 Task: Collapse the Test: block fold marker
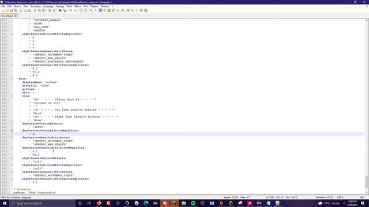pos(12,79)
